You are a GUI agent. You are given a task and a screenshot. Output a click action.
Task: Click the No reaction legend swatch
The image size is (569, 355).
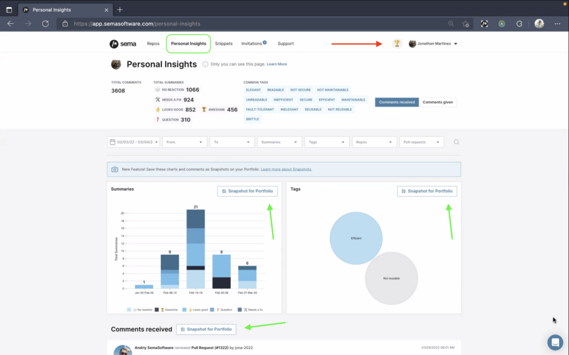coord(129,310)
